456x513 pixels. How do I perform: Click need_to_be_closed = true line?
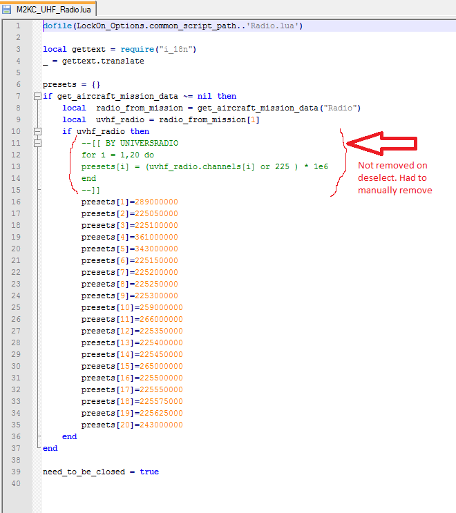[x=101, y=472]
